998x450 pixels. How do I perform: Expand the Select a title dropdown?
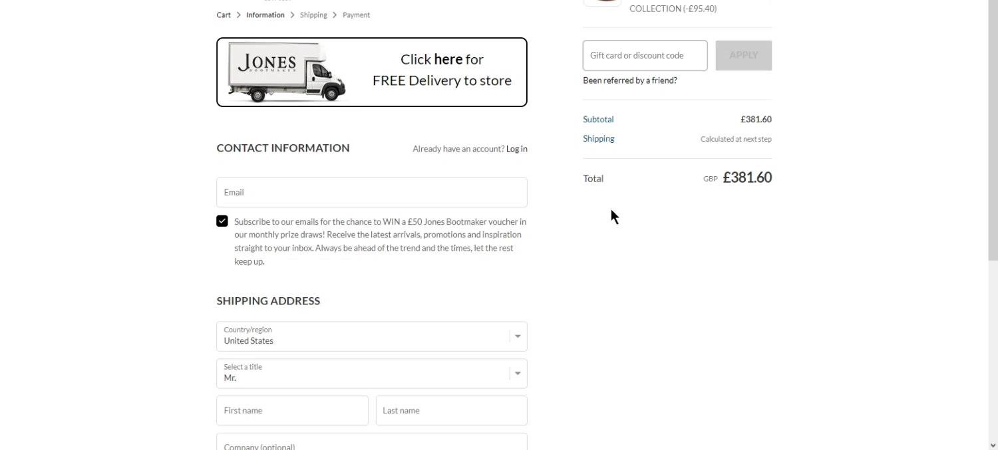coord(372,374)
